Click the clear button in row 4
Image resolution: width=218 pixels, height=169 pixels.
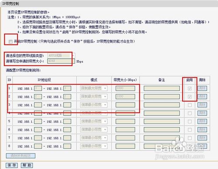tap(202, 113)
